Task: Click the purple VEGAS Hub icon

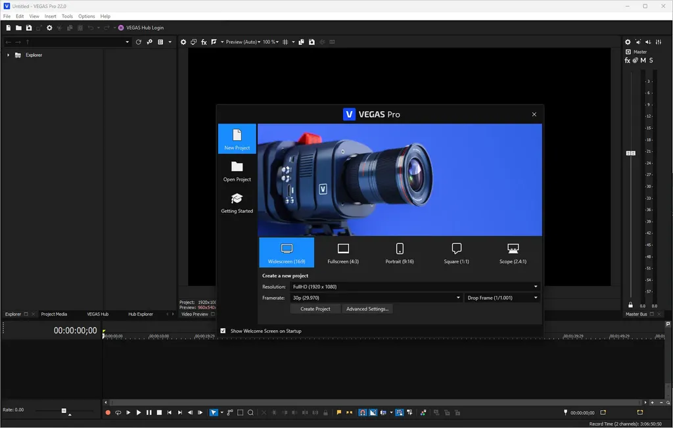Action: (x=121, y=28)
